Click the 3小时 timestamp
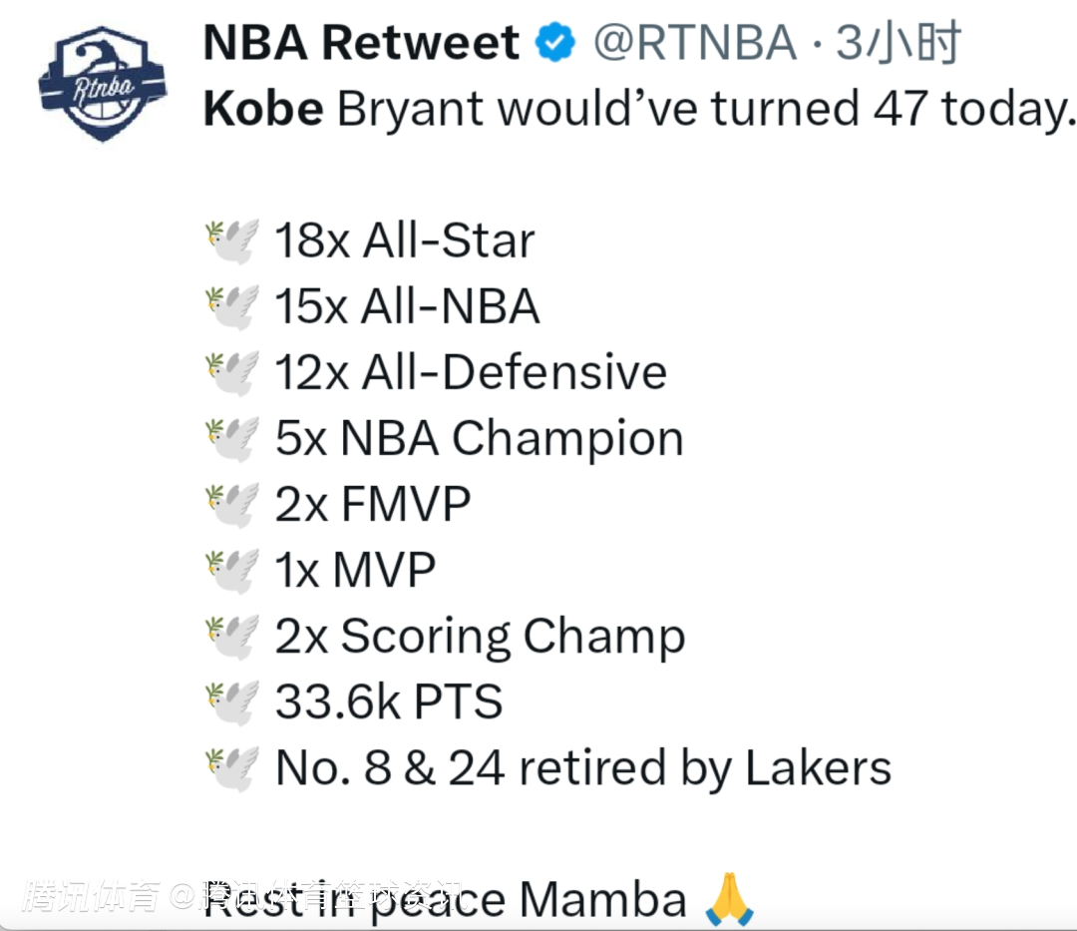Image resolution: width=1077 pixels, height=931 pixels. click(897, 43)
